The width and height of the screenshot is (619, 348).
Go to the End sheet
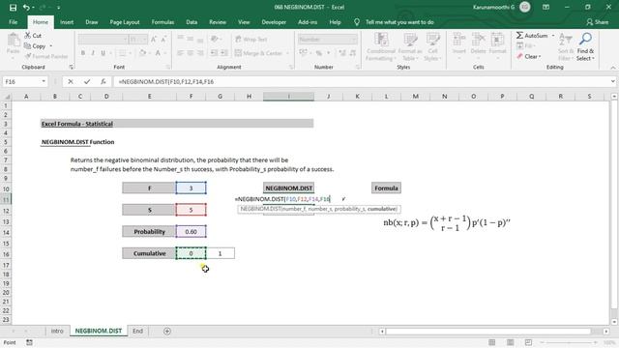[x=137, y=331]
